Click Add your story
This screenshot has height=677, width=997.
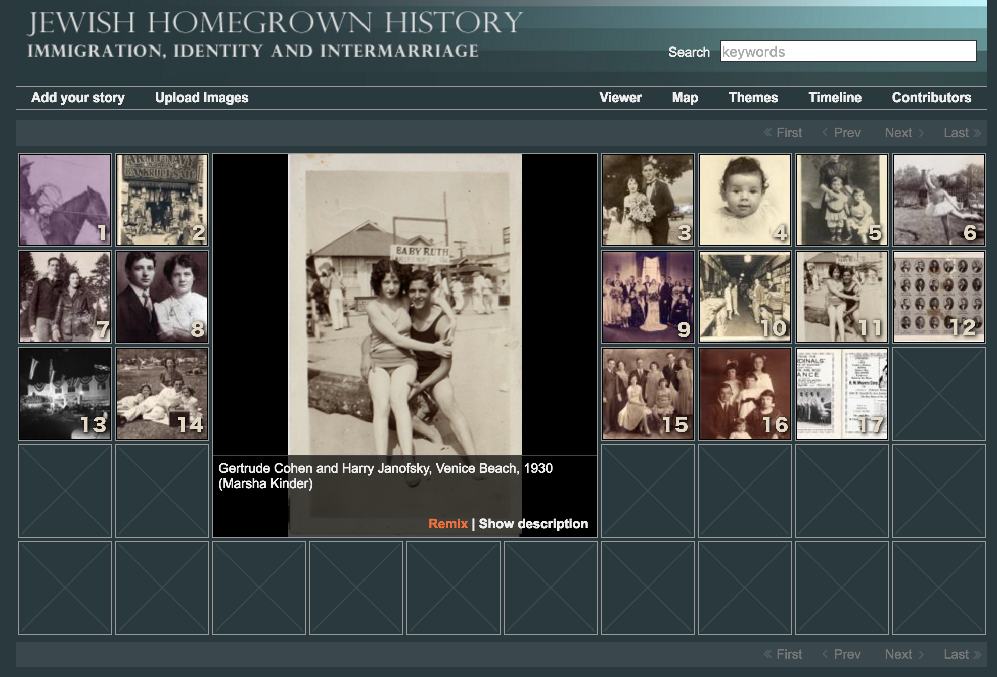click(x=78, y=98)
